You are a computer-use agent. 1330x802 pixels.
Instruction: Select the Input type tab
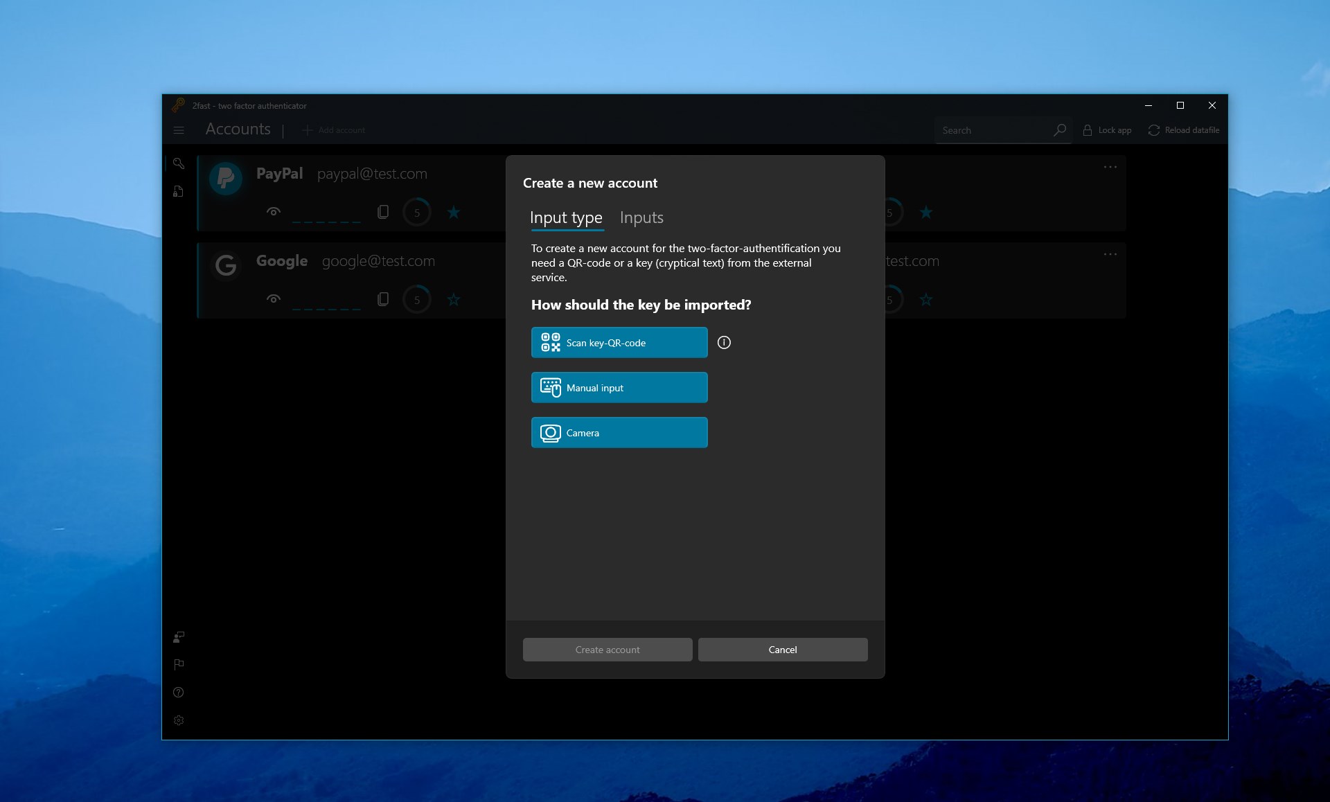(565, 217)
